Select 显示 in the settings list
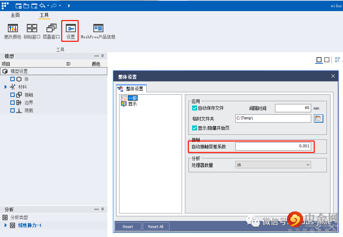 132,104
